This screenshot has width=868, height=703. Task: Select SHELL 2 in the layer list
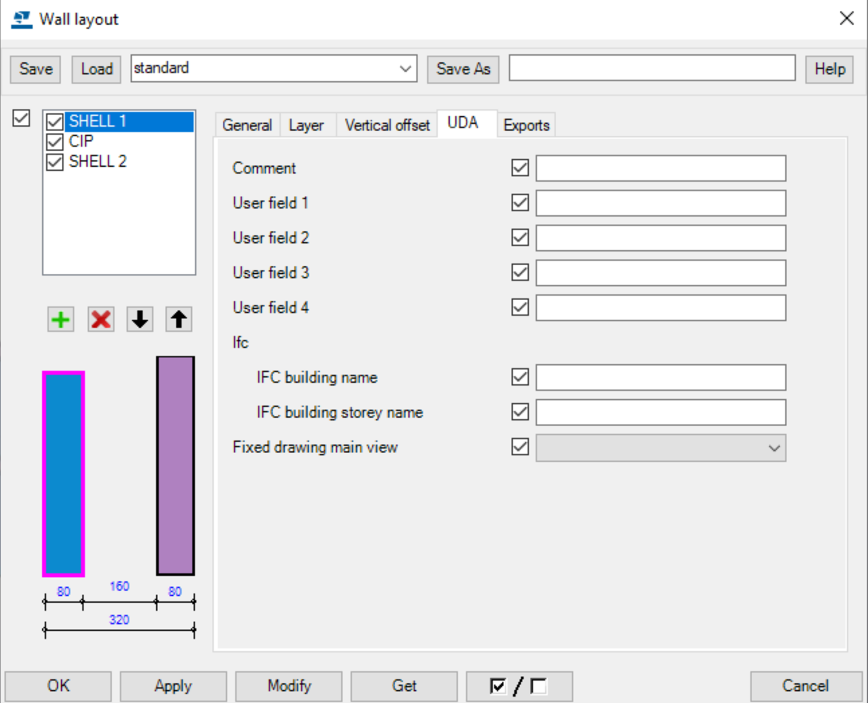coord(97,162)
